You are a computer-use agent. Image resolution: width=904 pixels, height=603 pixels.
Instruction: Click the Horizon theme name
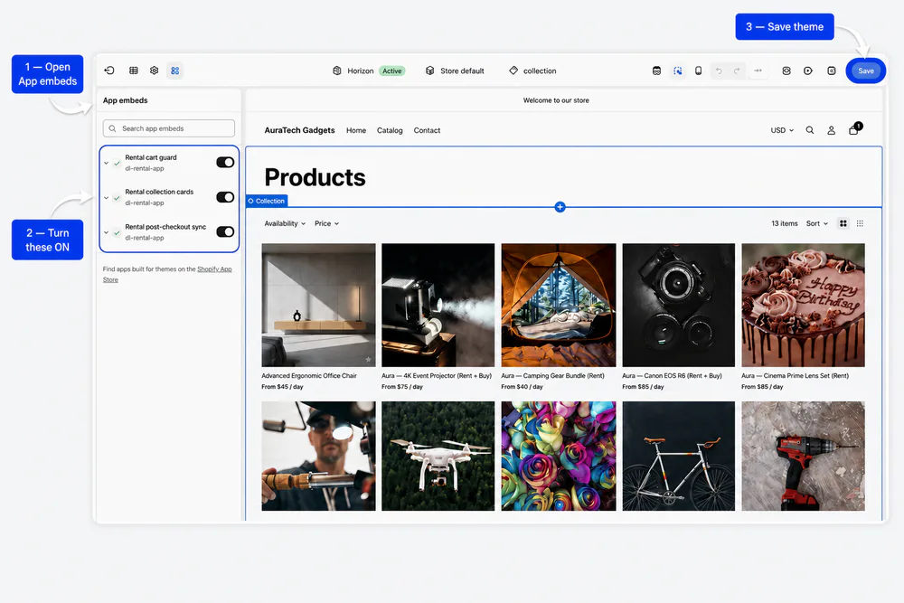361,71
